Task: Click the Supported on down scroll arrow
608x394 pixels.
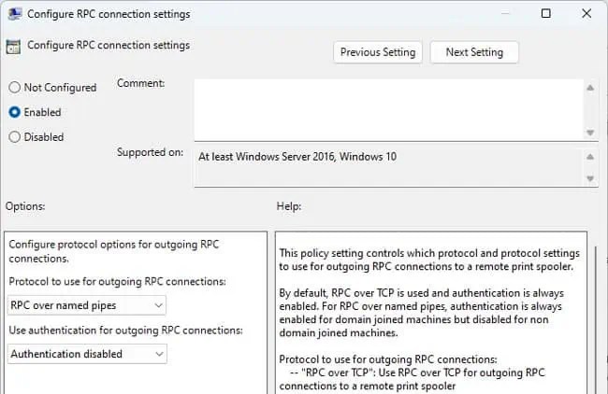Action: pos(590,178)
